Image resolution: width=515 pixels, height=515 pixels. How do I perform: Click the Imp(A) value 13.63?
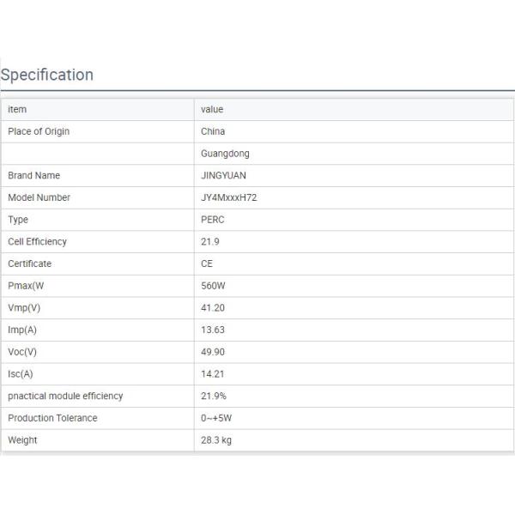(213, 330)
